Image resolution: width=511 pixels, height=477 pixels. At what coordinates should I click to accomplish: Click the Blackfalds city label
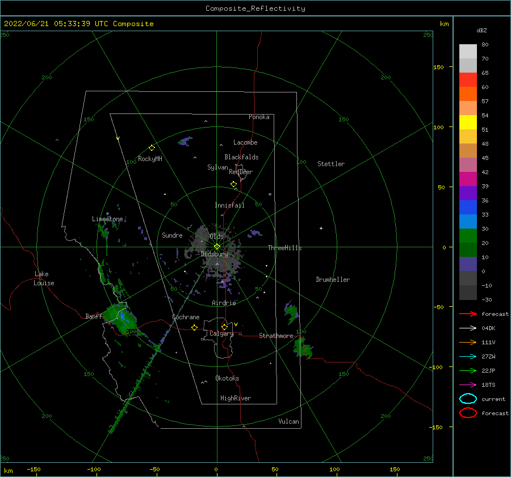click(x=241, y=157)
